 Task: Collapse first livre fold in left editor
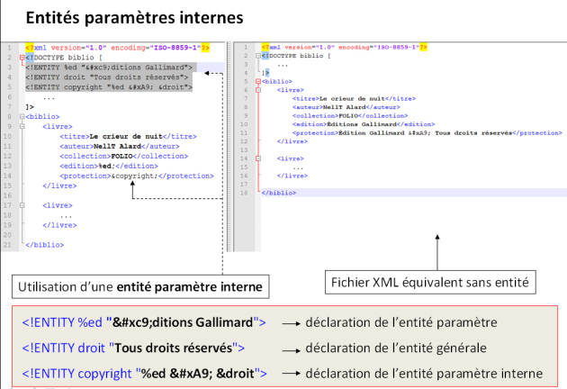tap(20, 126)
